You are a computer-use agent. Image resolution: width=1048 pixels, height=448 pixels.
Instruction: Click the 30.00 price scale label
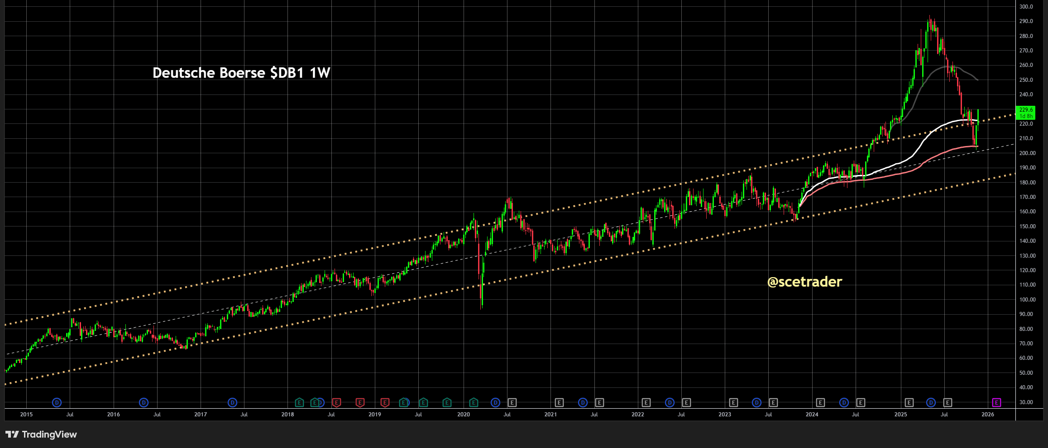pyautogui.click(x=1026, y=402)
